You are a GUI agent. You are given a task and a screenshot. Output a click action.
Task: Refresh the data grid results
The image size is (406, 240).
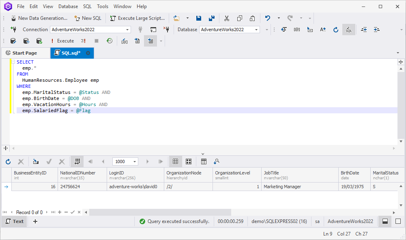tap(8, 161)
